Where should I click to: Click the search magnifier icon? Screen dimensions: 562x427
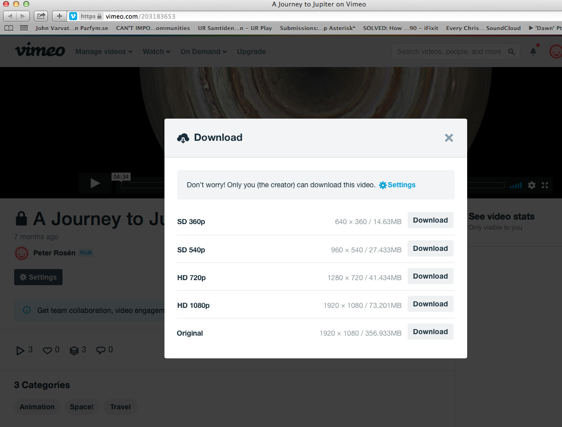click(512, 51)
